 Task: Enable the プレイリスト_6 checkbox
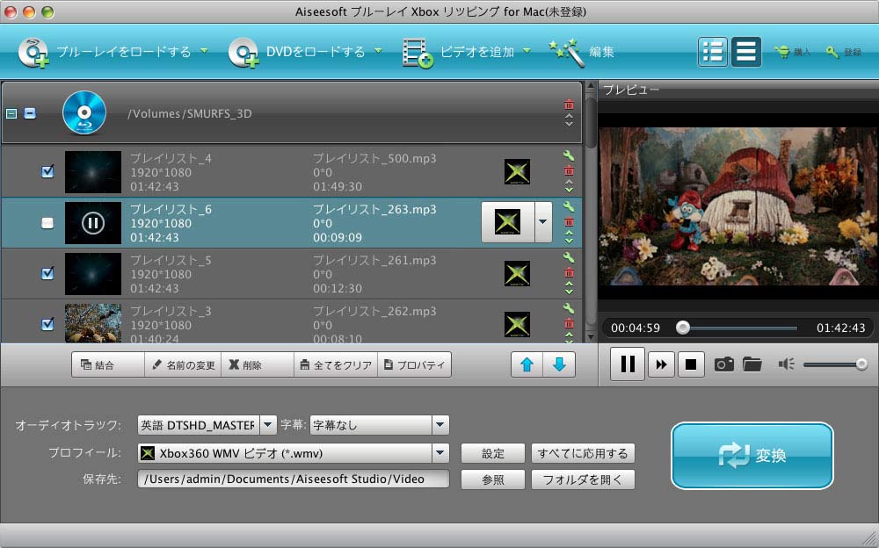pyautogui.click(x=47, y=223)
